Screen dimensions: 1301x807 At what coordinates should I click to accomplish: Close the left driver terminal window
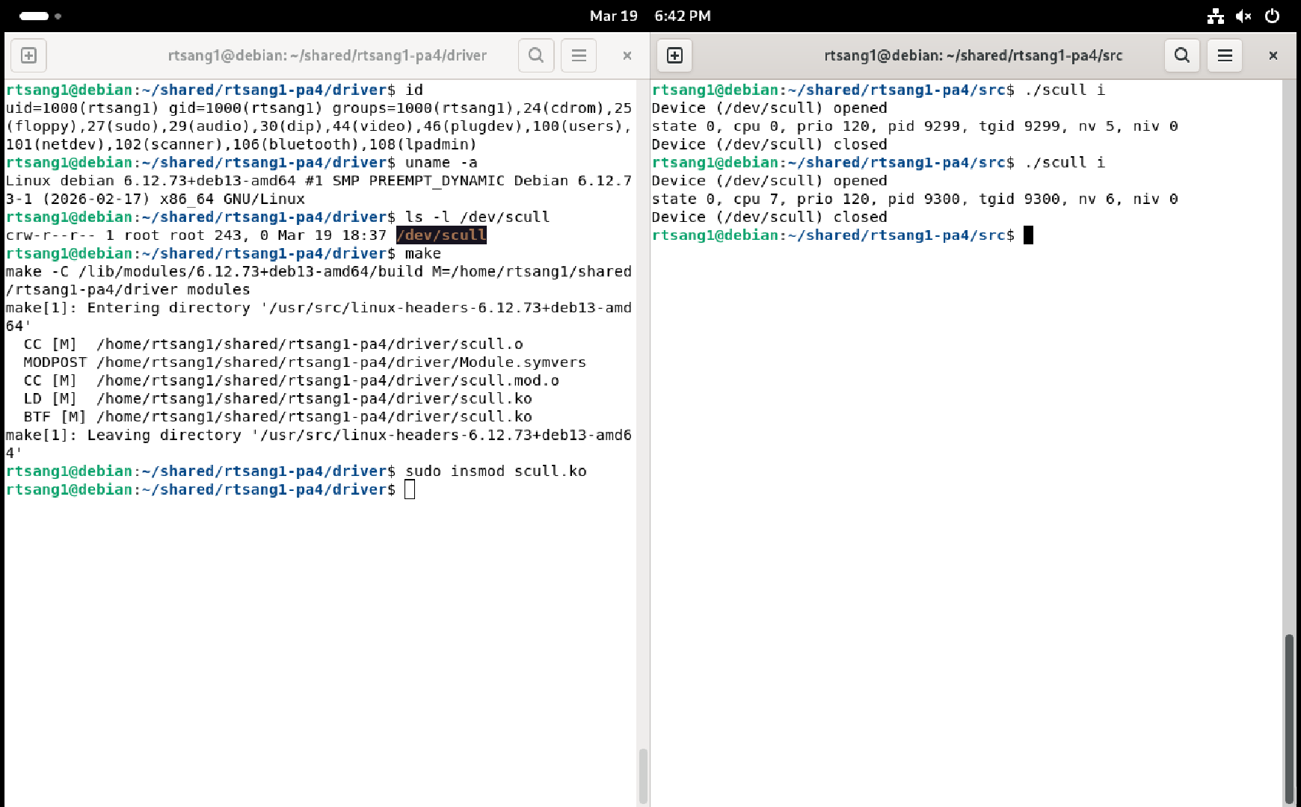click(x=627, y=55)
